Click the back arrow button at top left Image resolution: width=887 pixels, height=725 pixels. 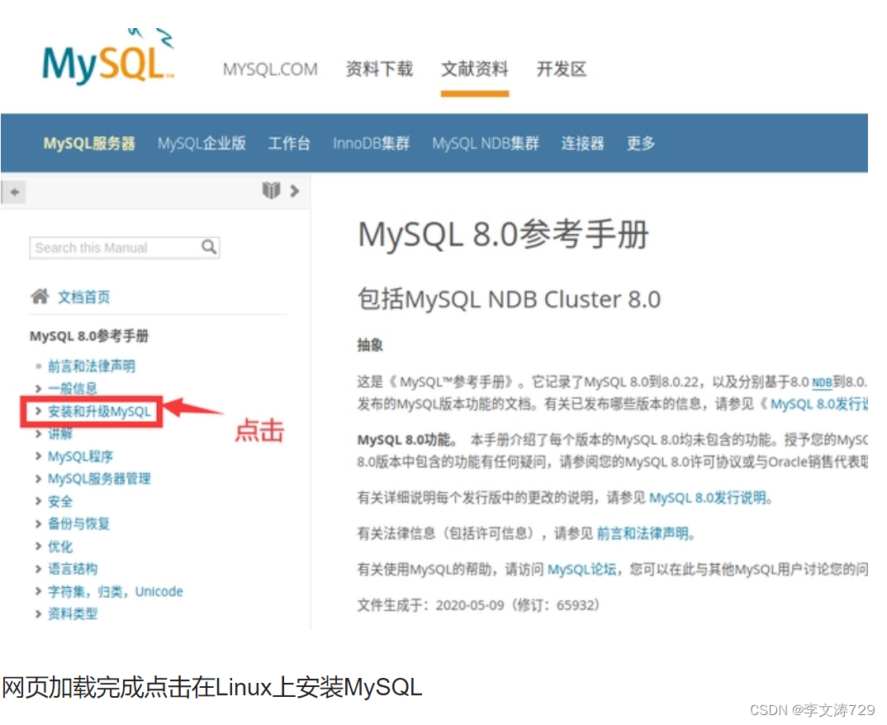13,191
